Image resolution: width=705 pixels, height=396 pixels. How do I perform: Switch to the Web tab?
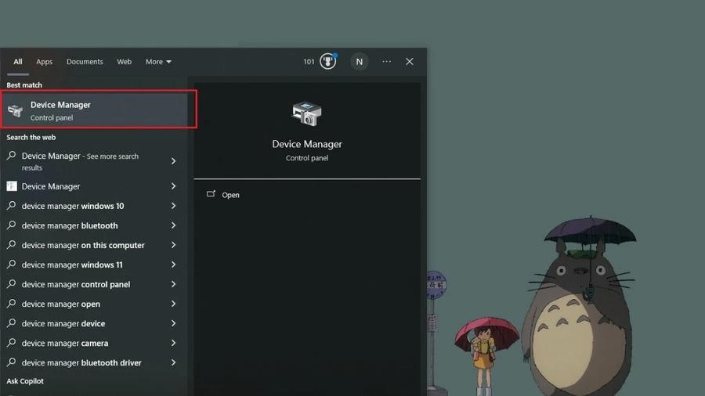[124, 62]
